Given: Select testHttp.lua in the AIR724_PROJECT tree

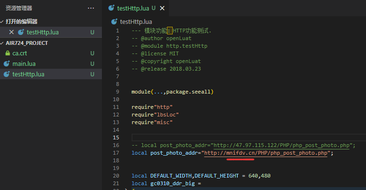Looking at the screenshot, I should tap(51, 74).
